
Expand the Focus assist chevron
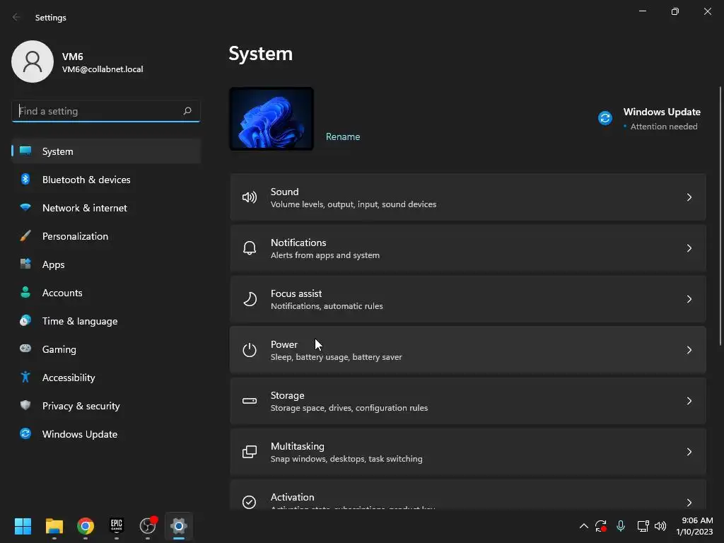pos(689,299)
